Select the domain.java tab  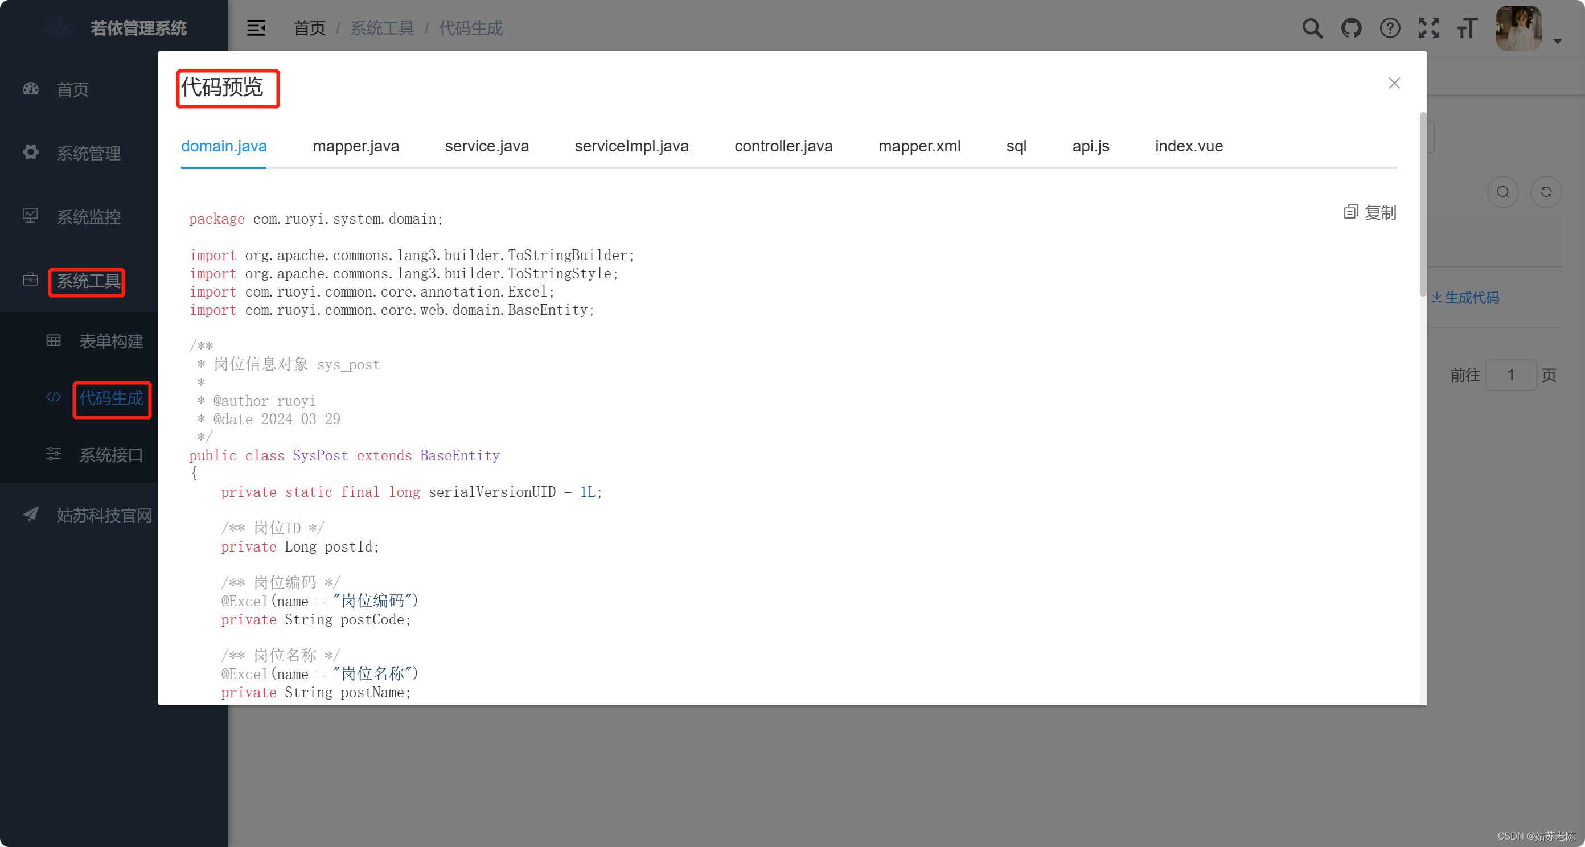(x=224, y=146)
